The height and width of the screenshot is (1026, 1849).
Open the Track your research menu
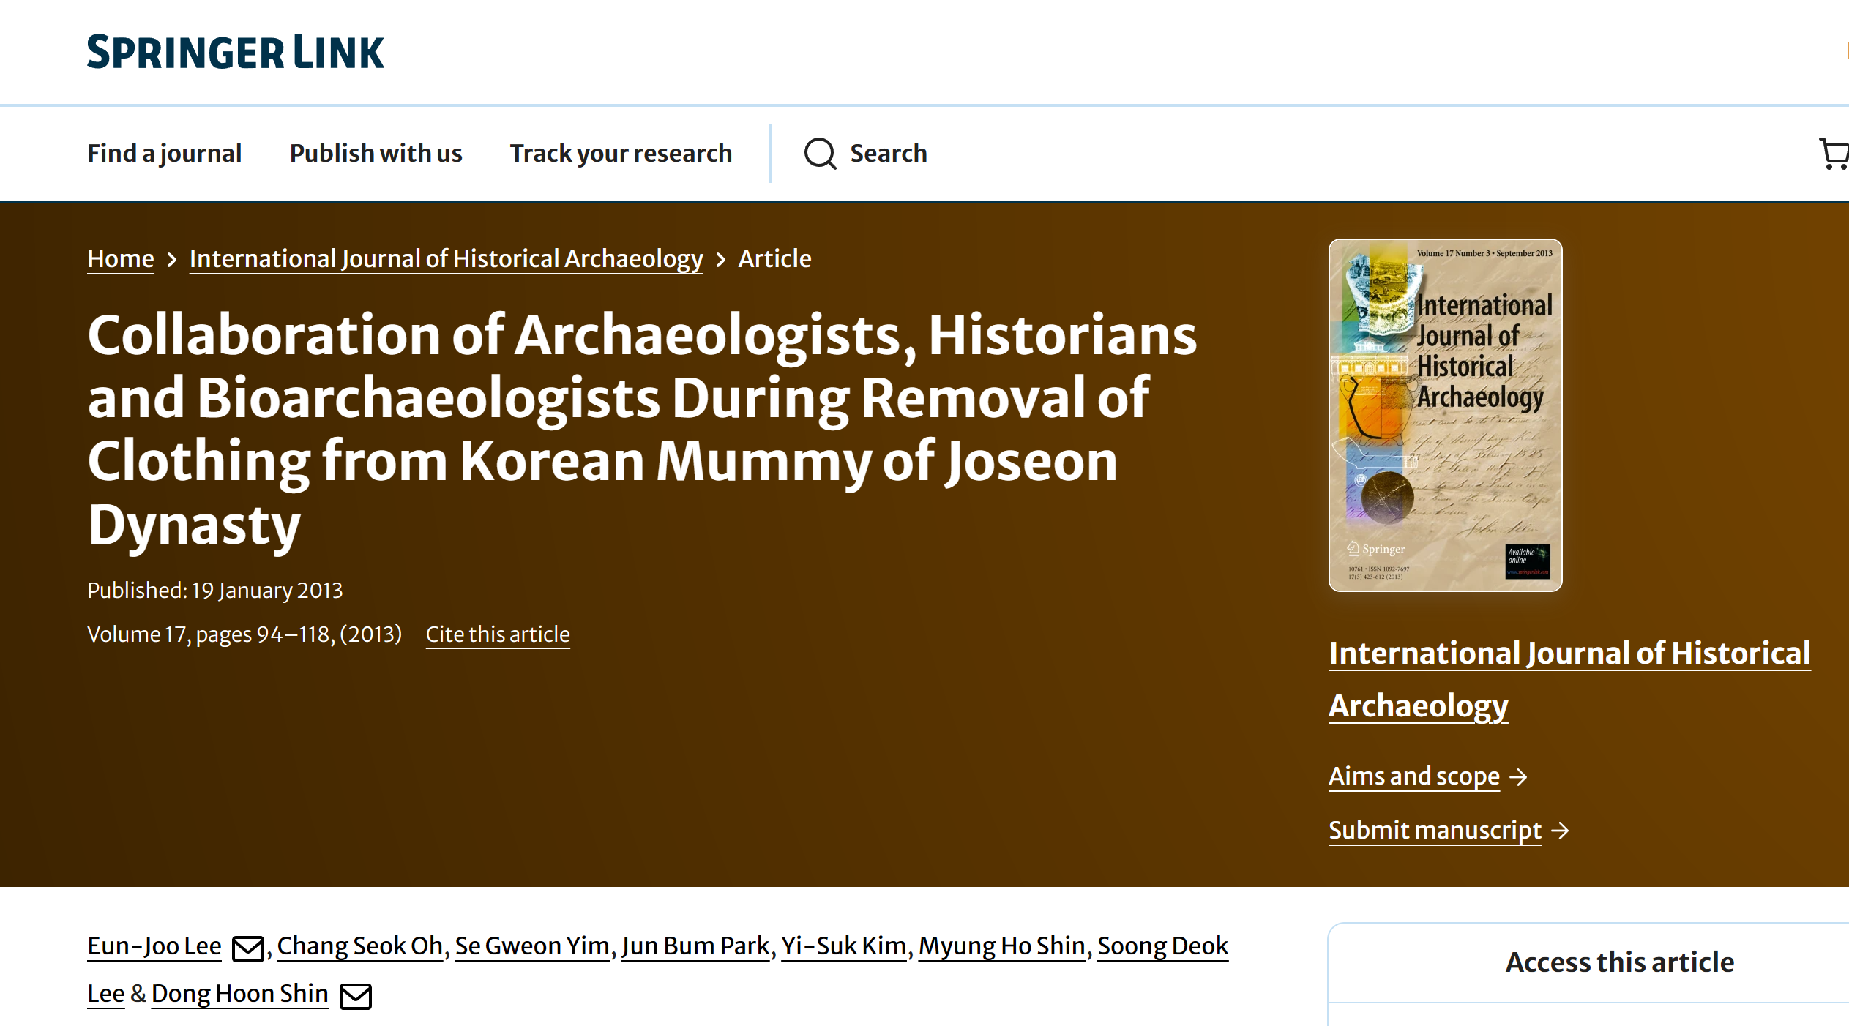click(621, 153)
